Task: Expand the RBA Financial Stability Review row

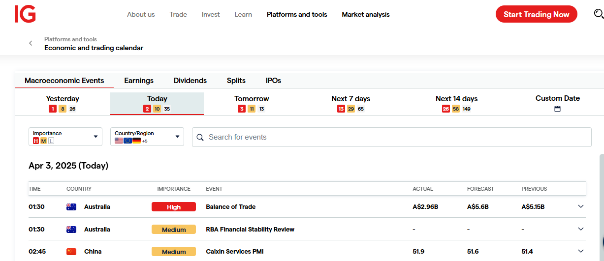Action: click(580, 229)
